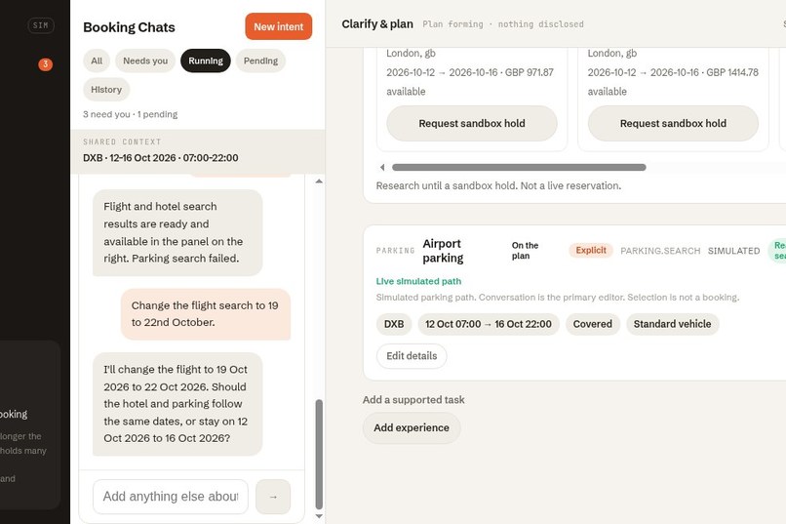Viewport: 786px width, 524px height.
Task: Click the orange notification badge showing 3
Action: pyautogui.click(x=45, y=64)
